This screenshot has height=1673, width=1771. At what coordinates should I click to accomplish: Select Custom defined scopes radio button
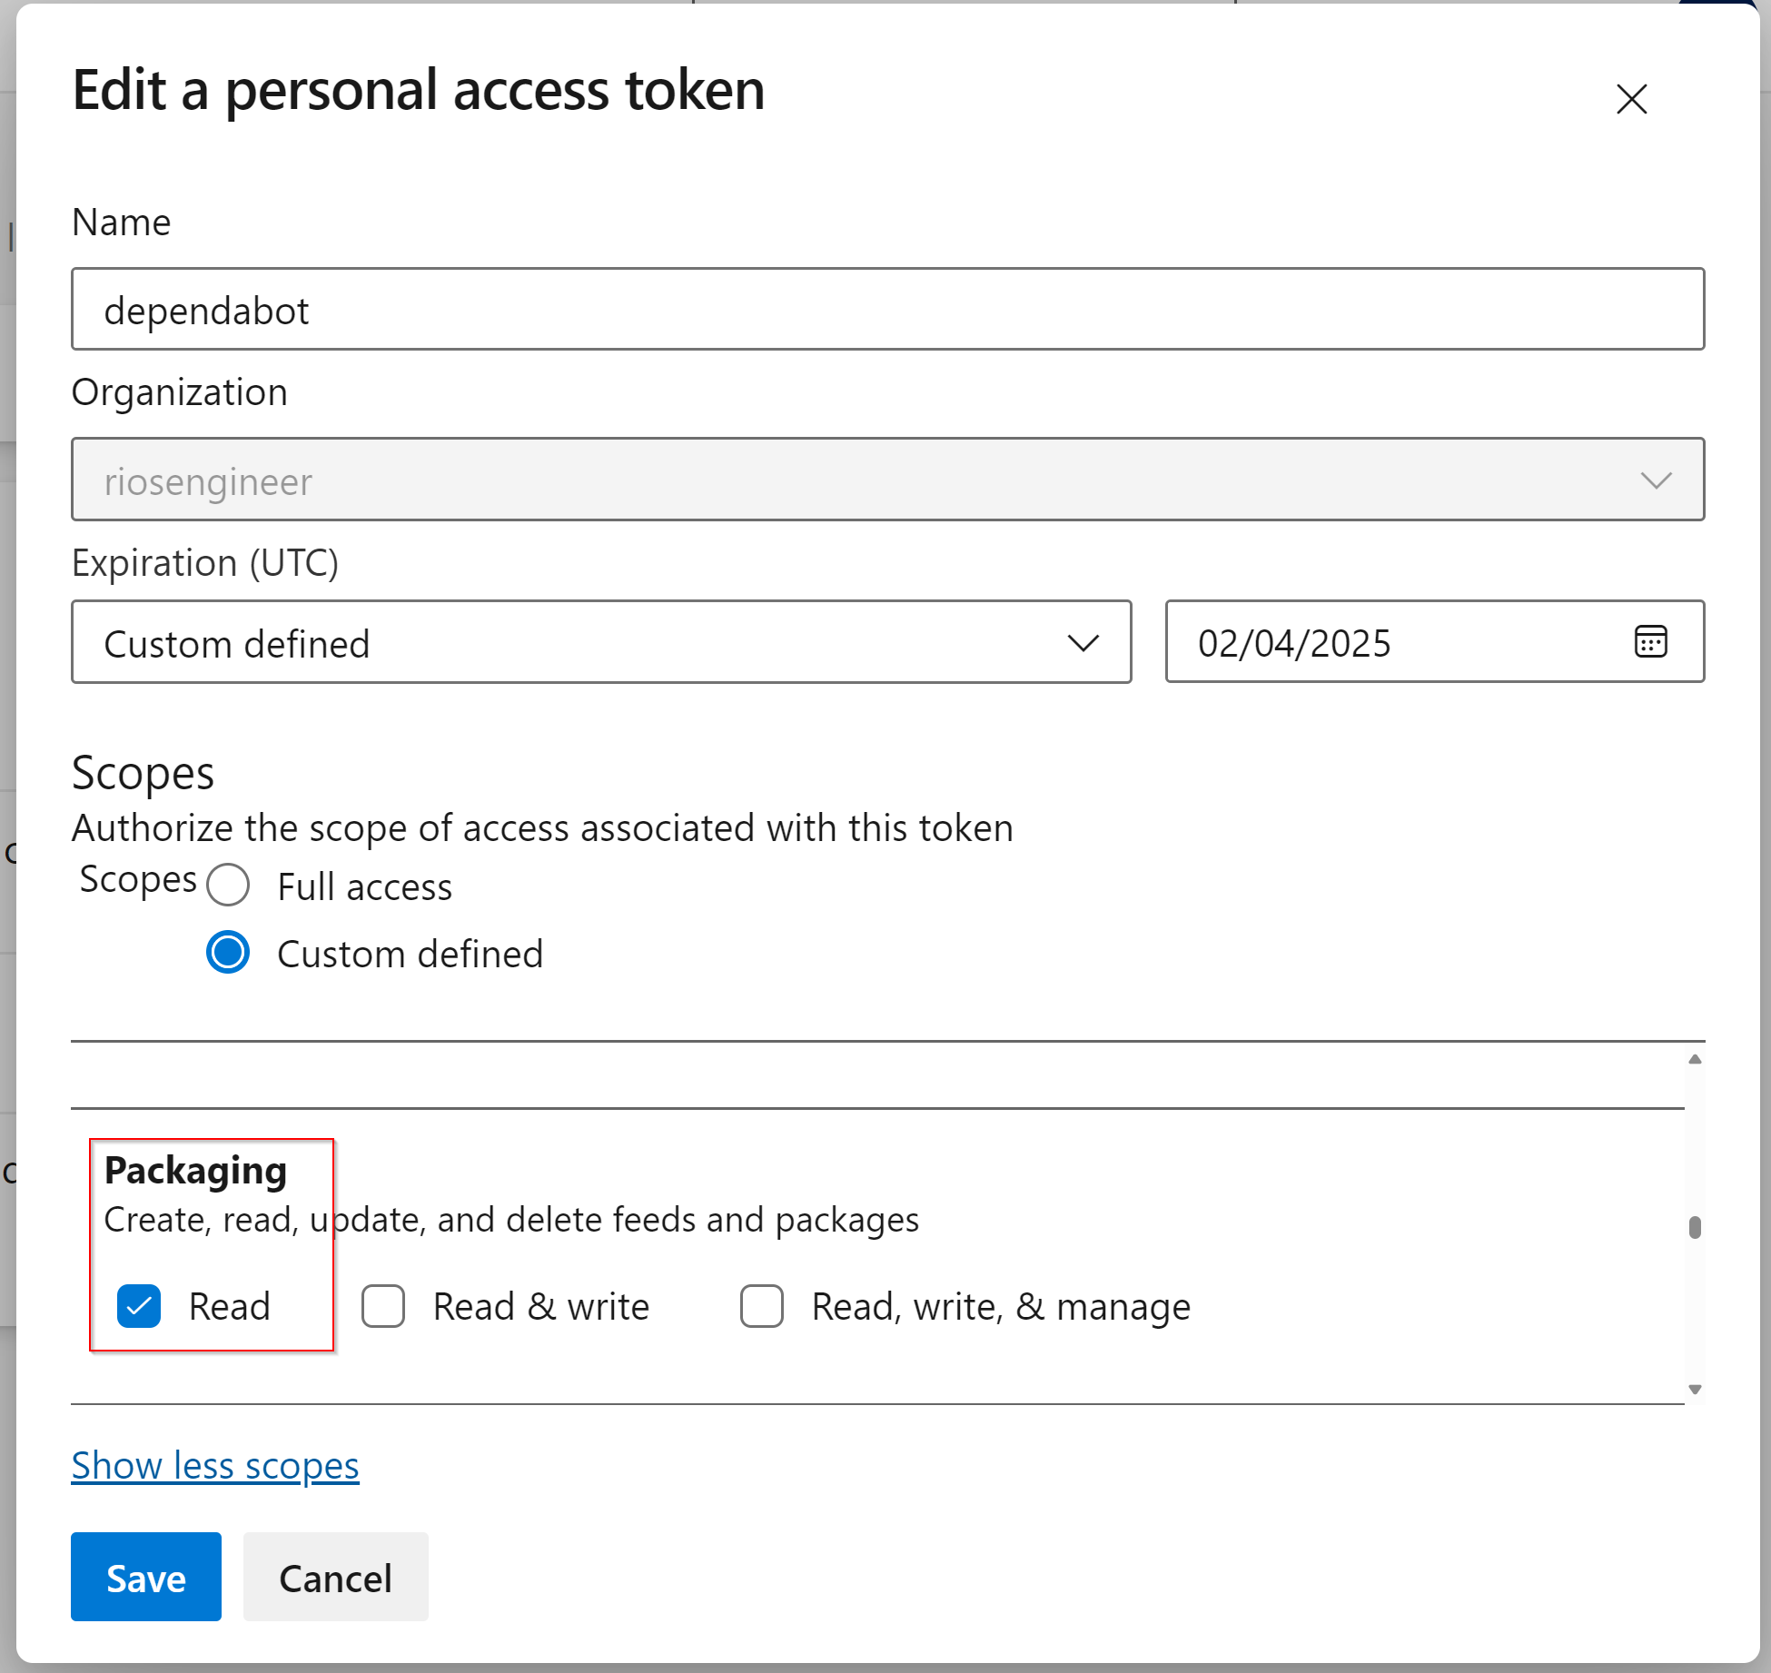tap(228, 953)
